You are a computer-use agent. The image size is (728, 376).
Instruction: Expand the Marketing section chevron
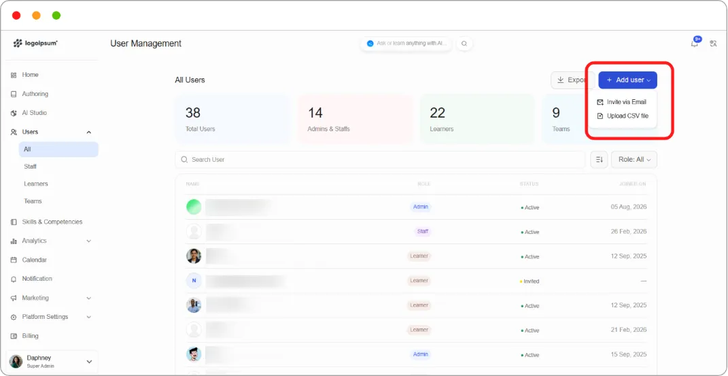[x=88, y=298]
